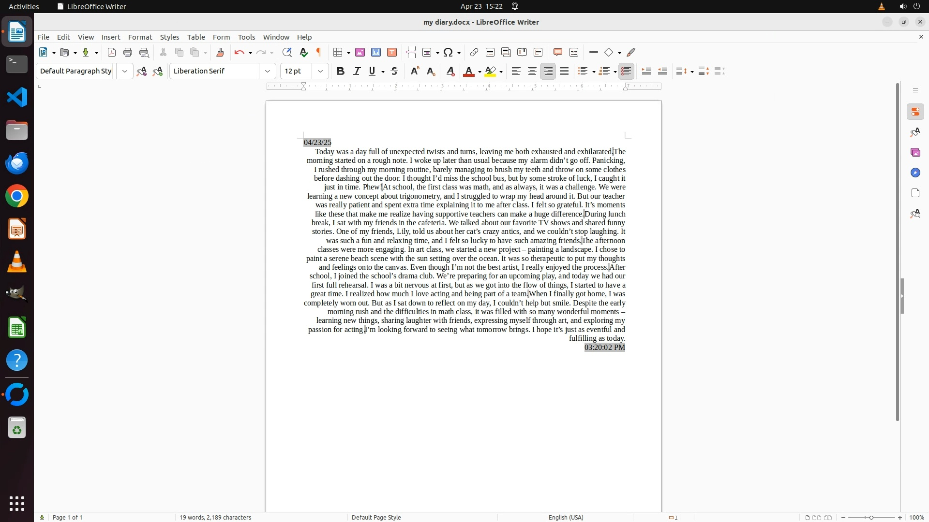Click Clone Formatting paintbrush icon
Viewport: 929px width, 522px height.
click(x=220, y=53)
